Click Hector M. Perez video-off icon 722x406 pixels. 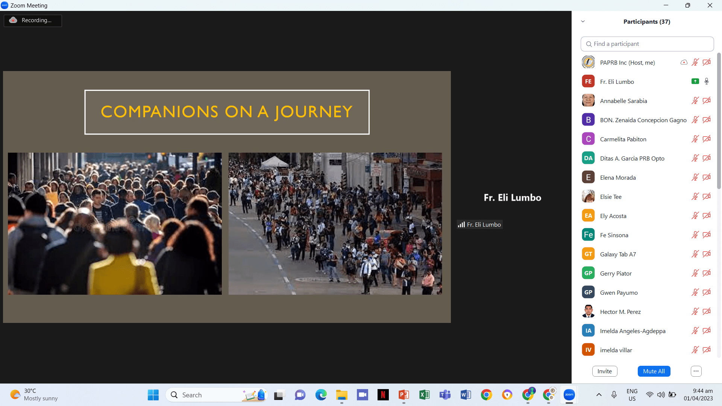pos(707,312)
